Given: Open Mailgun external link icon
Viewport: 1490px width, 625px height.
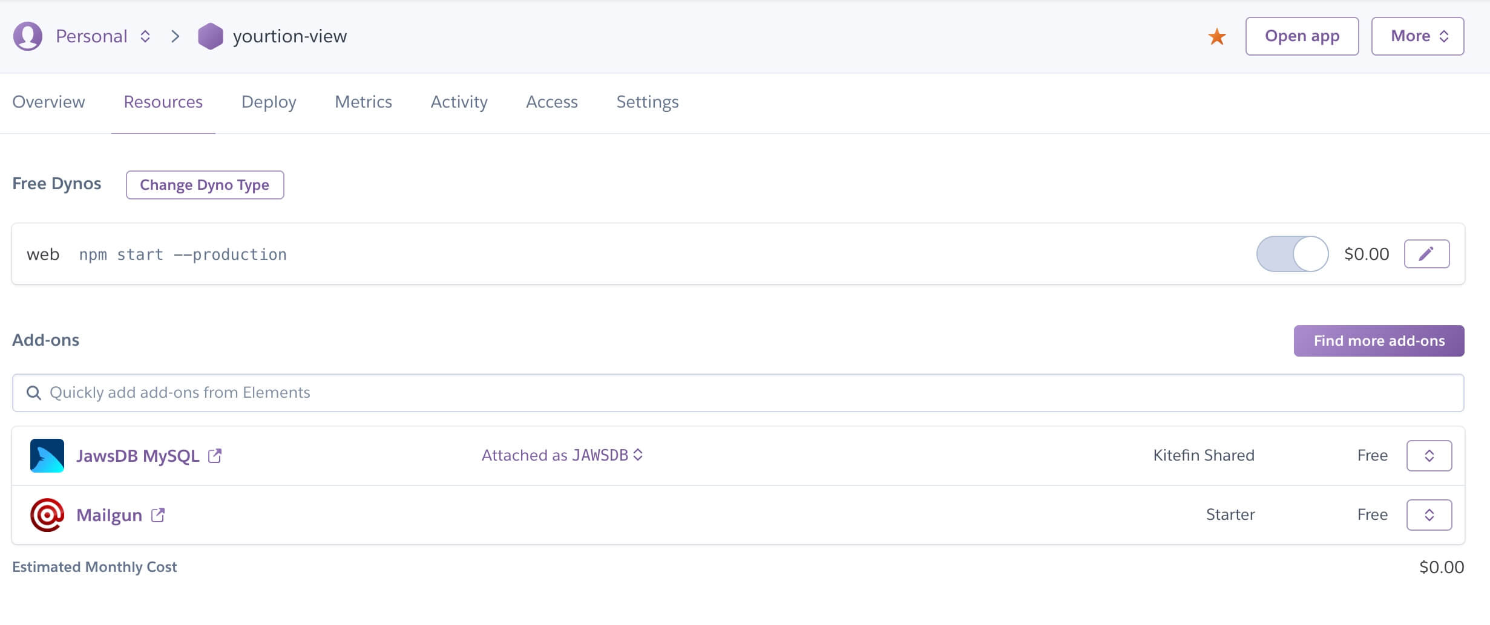Looking at the screenshot, I should tap(158, 515).
